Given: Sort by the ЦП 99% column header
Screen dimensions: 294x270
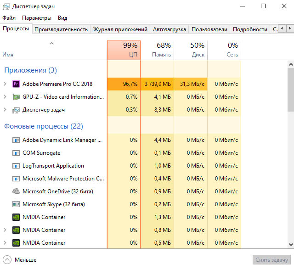Looking at the screenshot, I should coord(124,50).
